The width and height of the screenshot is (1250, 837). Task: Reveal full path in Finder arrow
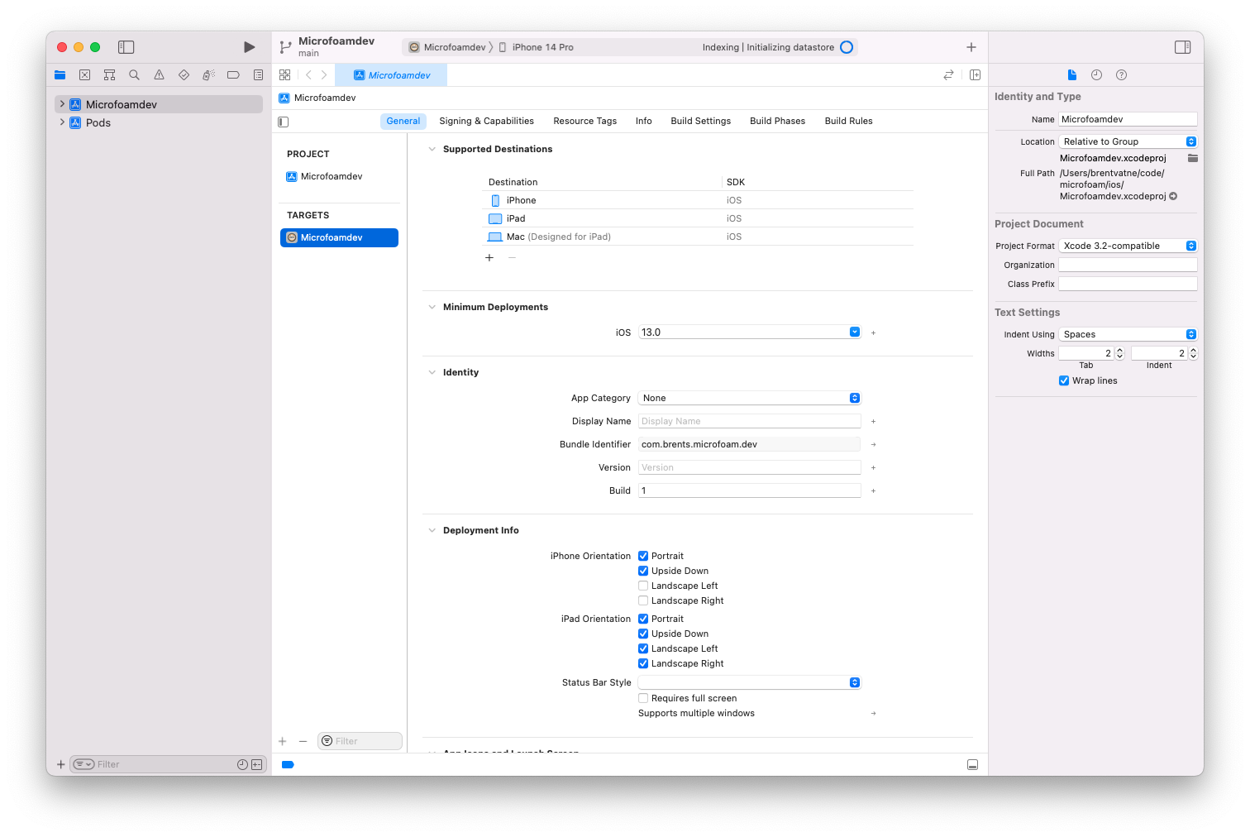coord(1173,196)
